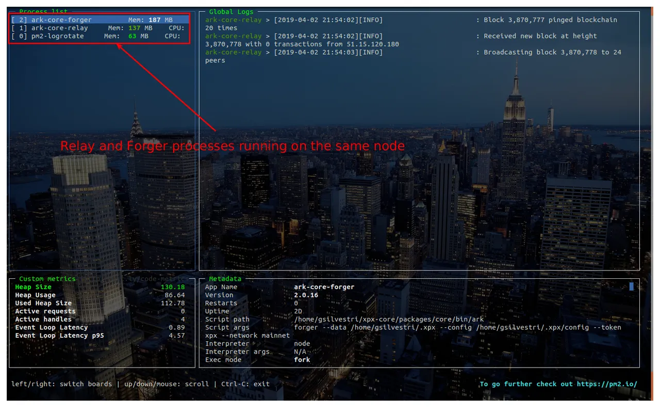Click the Heap Size metric label
660x411 pixels.
pyautogui.click(x=34, y=287)
